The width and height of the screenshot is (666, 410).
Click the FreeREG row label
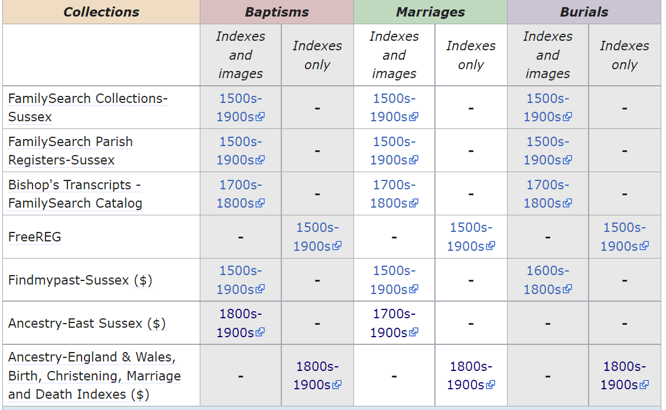click(x=34, y=237)
